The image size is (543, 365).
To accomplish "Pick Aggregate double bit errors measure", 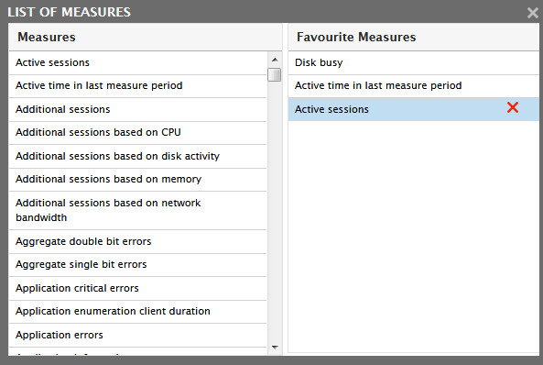I will click(x=138, y=241).
